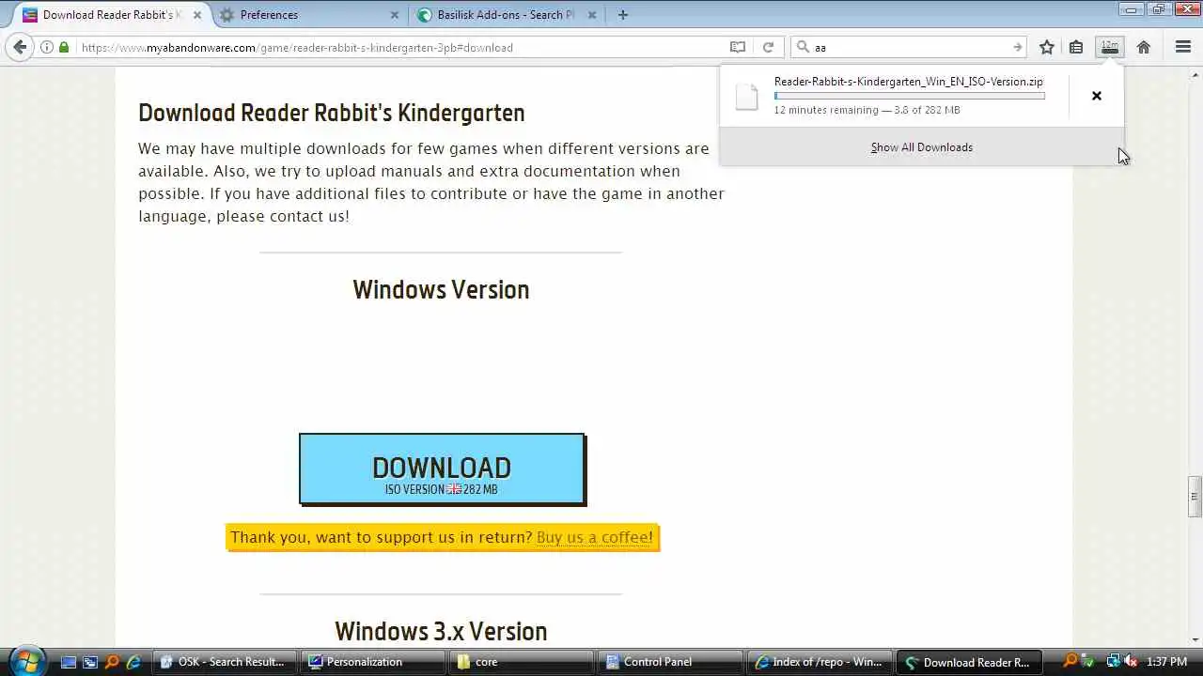Click the search quick launch icon

(112, 662)
